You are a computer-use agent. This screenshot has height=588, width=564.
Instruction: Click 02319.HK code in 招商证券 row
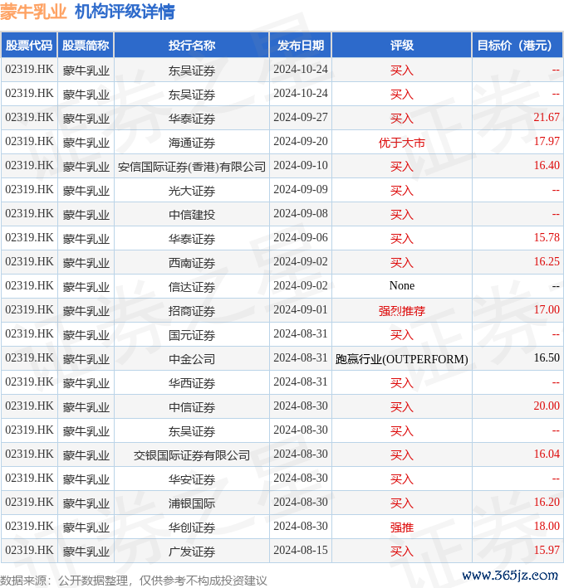29,309
